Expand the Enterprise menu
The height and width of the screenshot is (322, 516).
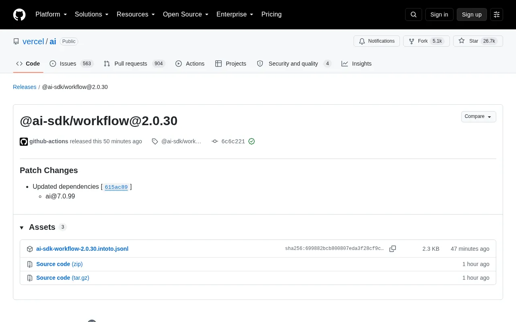(235, 14)
